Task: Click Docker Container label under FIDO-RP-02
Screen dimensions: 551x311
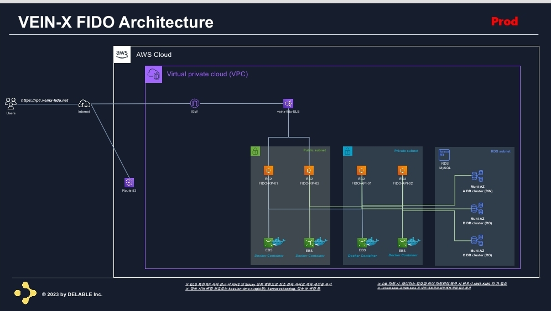Action: [x=310, y=256]
